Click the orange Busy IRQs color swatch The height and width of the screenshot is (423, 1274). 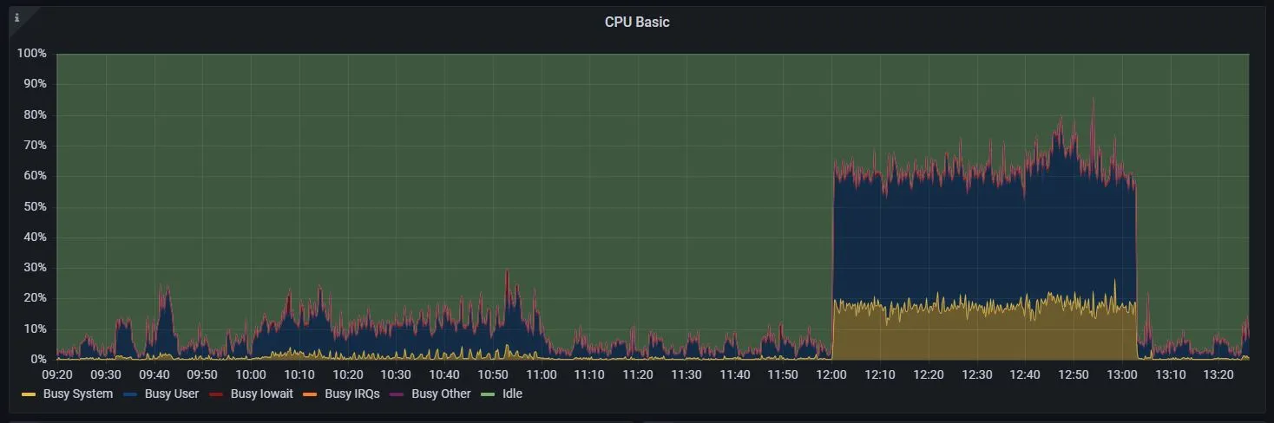pyautogui.click(x=311, y=395)
